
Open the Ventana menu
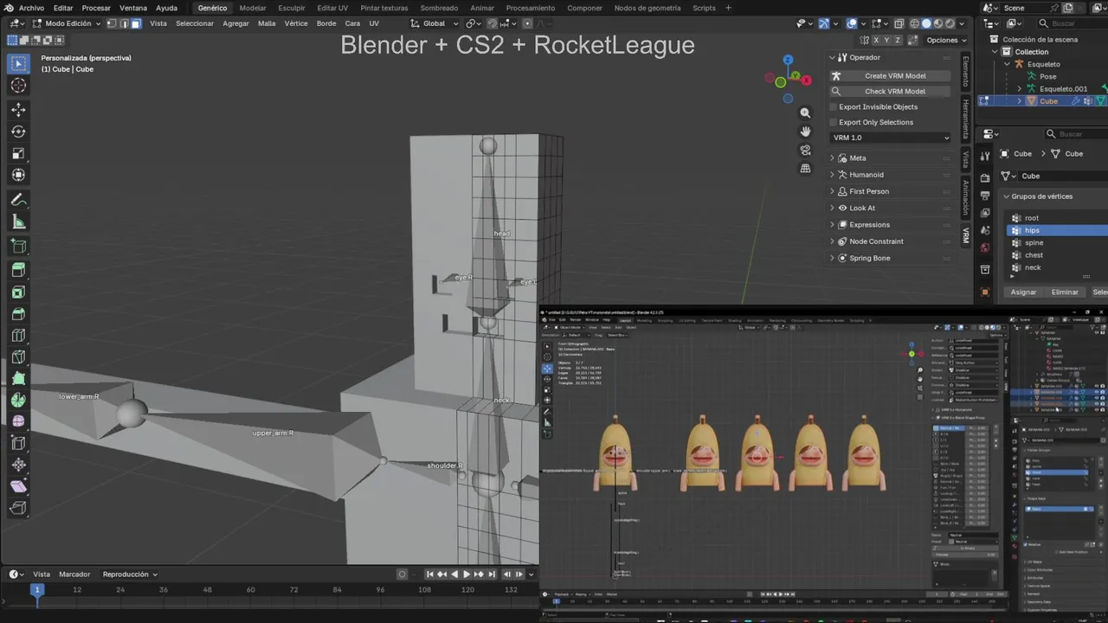click(x=132, y=8)
